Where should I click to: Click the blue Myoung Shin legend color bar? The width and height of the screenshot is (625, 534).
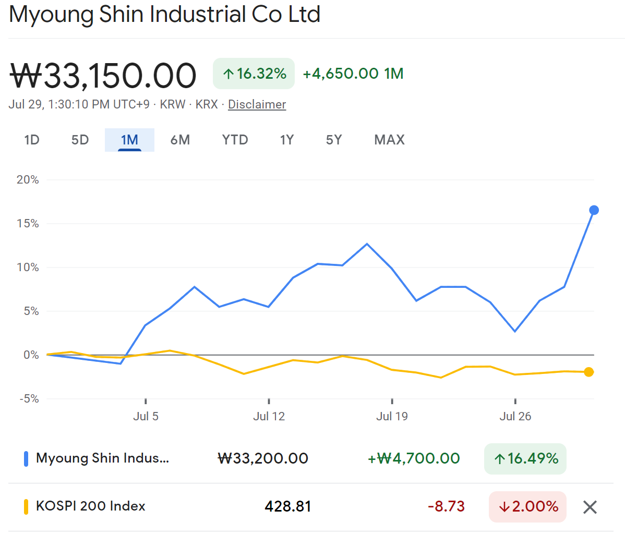click(26, 459)
